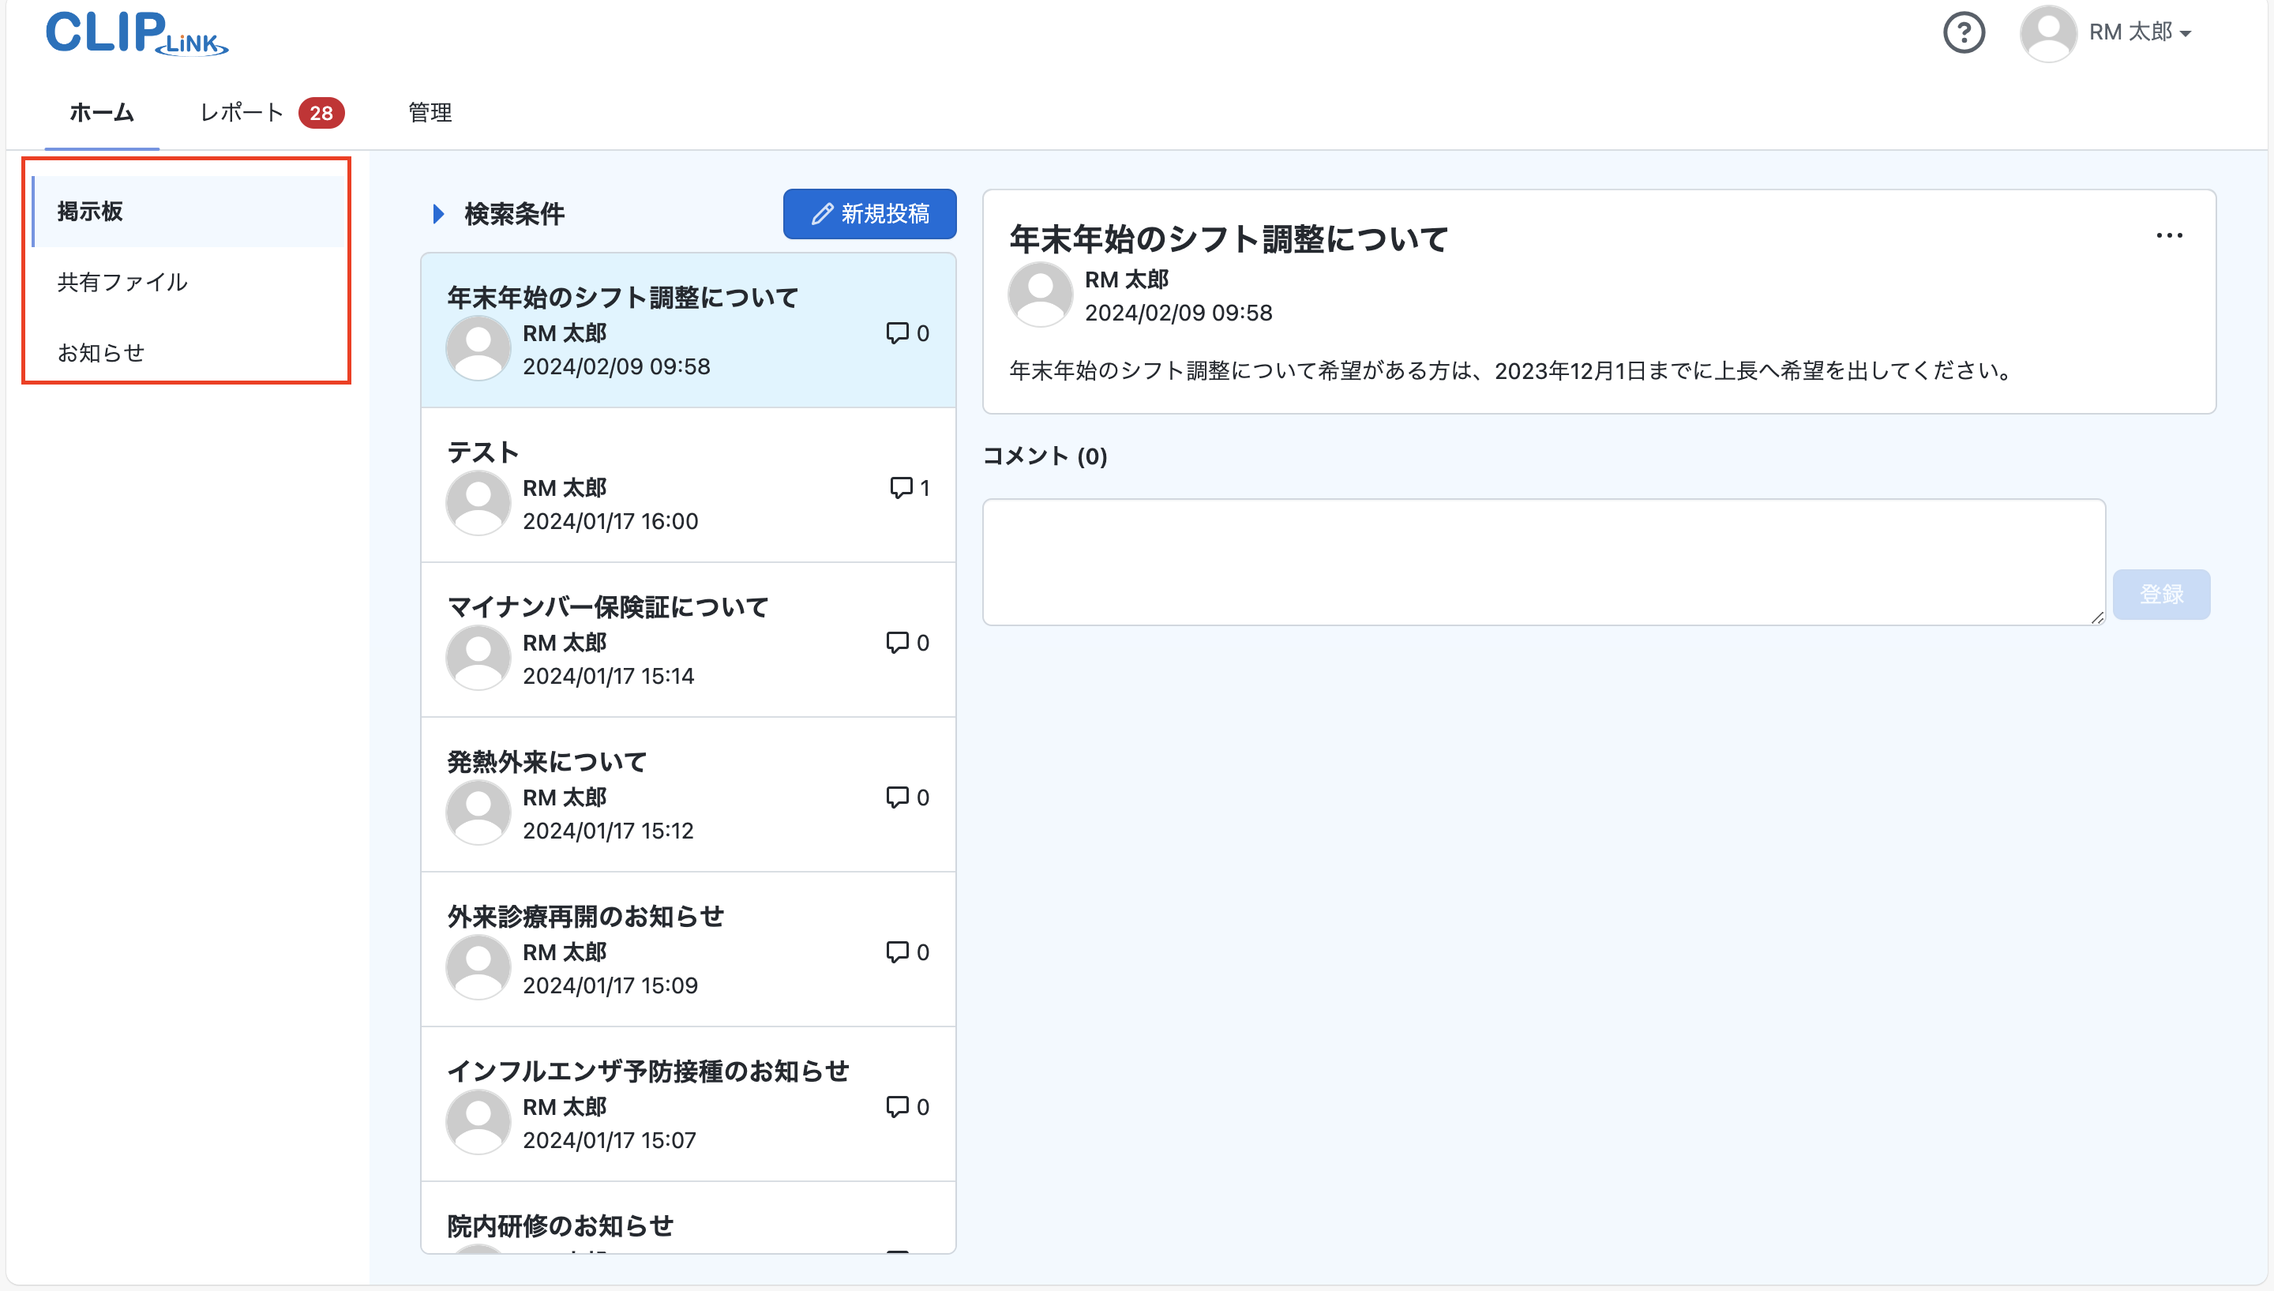
Task: Click the user avatar in header
Action: pyautogui.click(x=2048, y=34)
